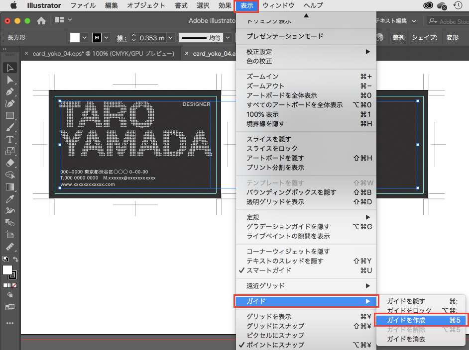
Task: Pick the Rectangle tool in toolbar
Action: point(10,115)
